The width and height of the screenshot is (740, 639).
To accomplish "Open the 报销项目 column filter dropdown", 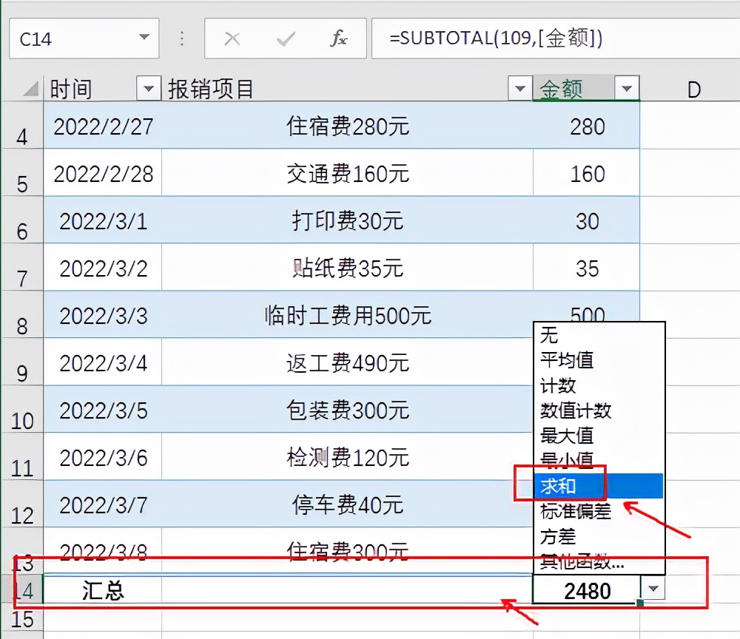I will pos(520,88).
